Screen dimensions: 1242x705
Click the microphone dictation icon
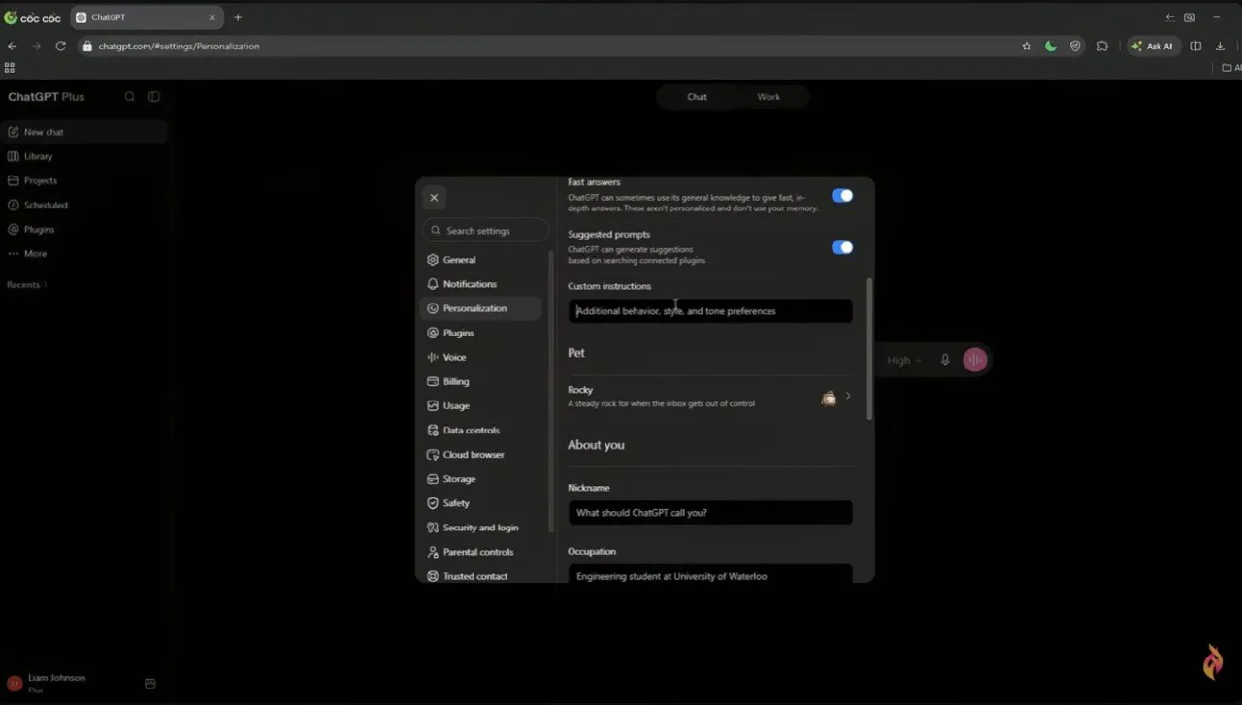[x=945, y=360]
